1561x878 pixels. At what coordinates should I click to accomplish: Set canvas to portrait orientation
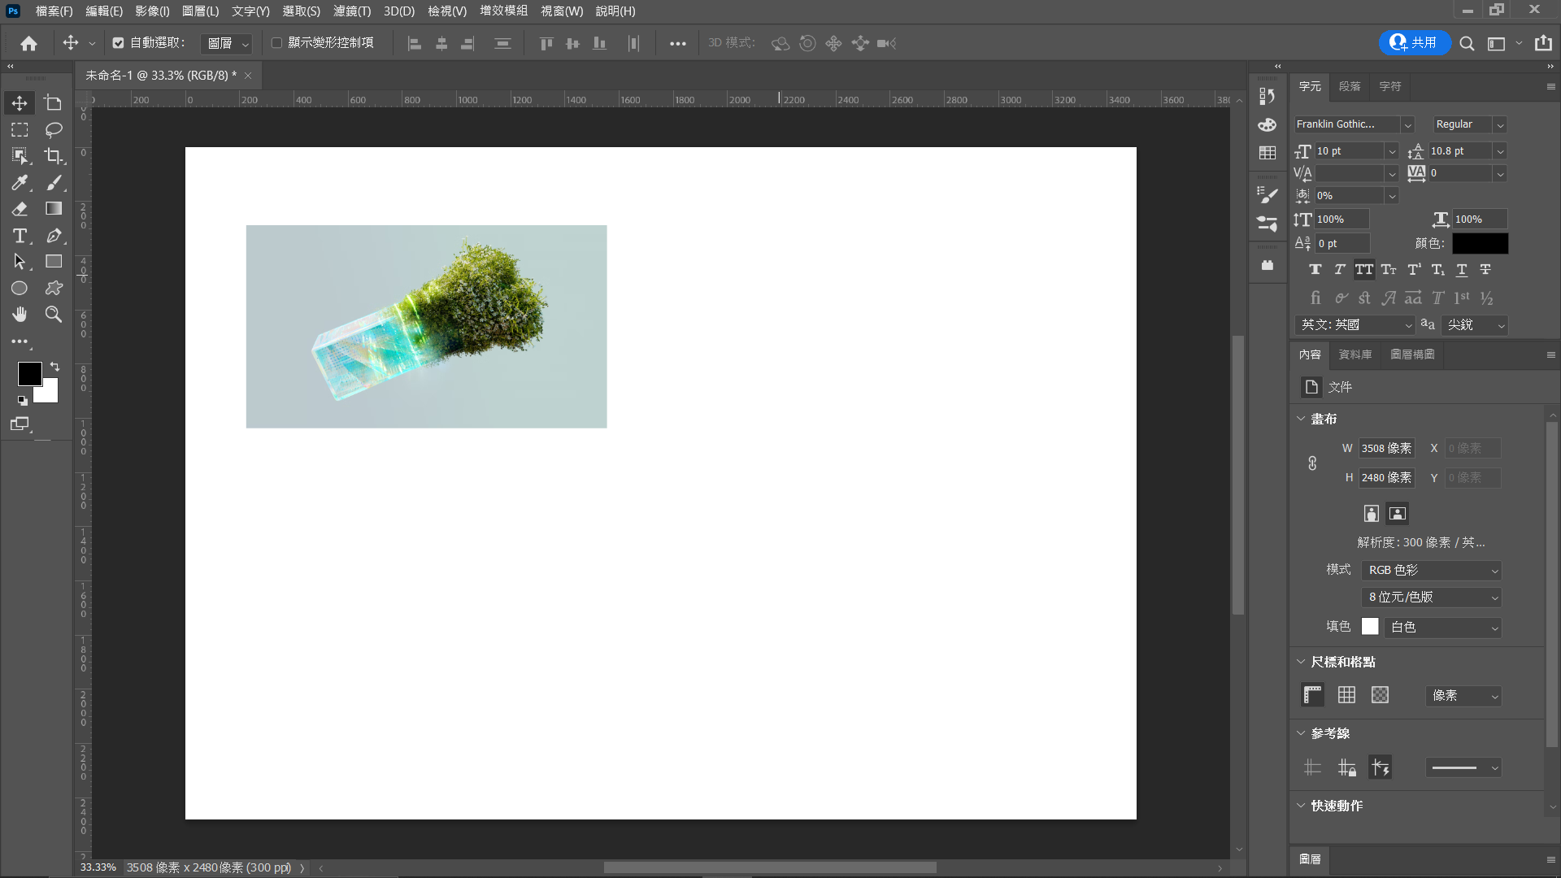click(1372, 514)
